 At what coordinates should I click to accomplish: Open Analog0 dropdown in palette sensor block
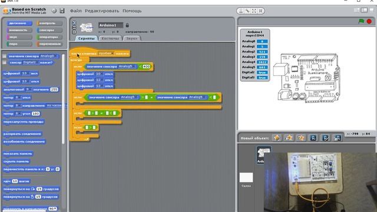[x=48, y=56]
